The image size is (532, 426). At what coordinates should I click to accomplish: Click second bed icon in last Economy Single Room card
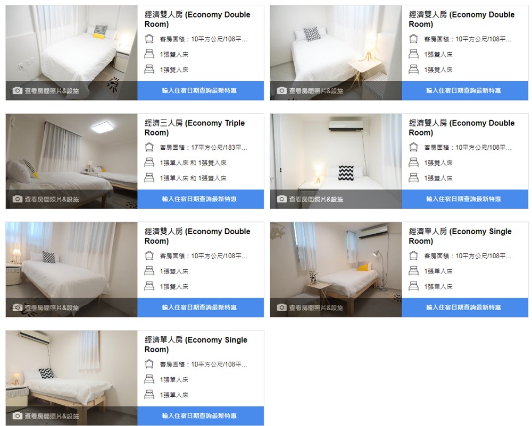click(x=149, y=395)
